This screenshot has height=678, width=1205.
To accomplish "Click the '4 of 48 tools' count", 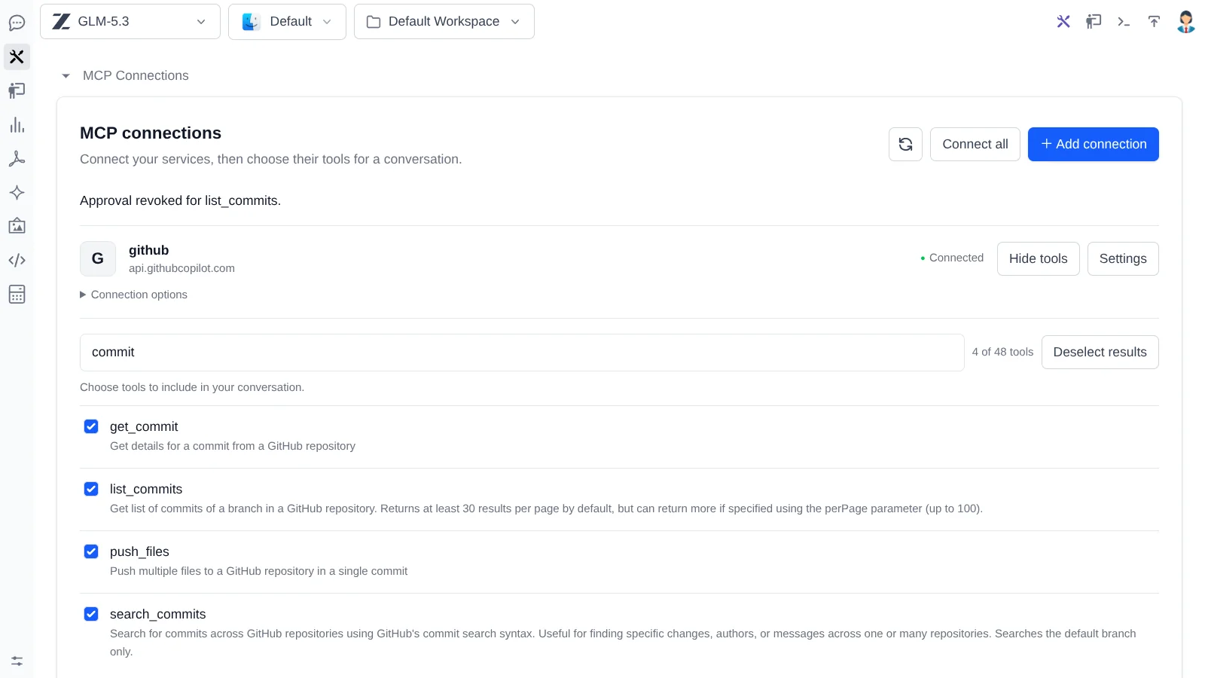I will pyautogui.click(x=1002, y=352).
